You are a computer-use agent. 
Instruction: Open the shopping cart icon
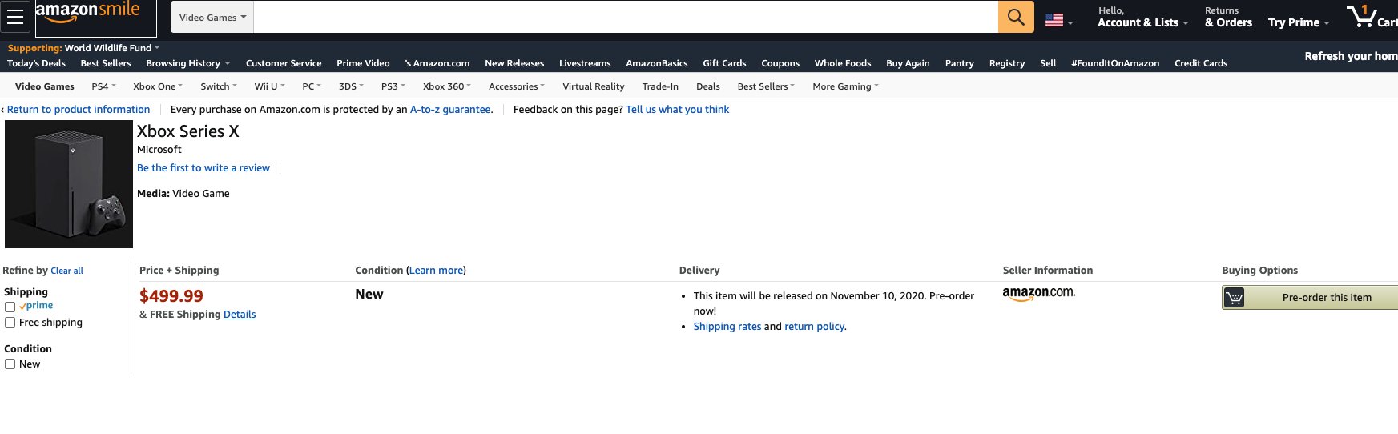[1372, 17]
